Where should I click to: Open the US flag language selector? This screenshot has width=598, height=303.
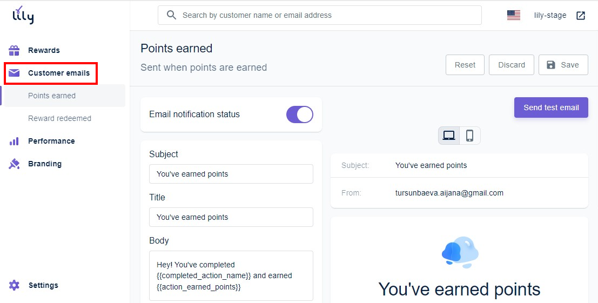(513, 16)
